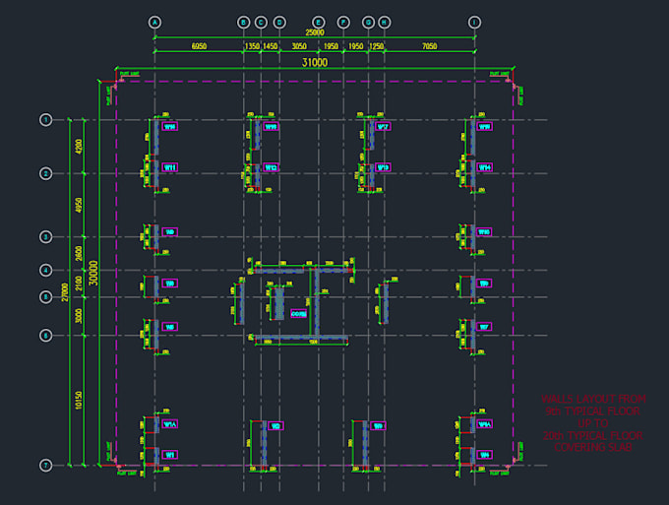This screenshot has width=669, height=505.
Task: Select row grid bubble 5
Action: click(x=46, y=297)
